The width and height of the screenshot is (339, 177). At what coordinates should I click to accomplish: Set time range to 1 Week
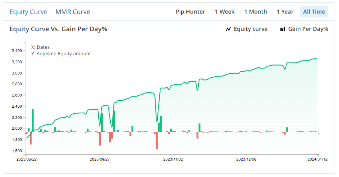pos(225,12)
